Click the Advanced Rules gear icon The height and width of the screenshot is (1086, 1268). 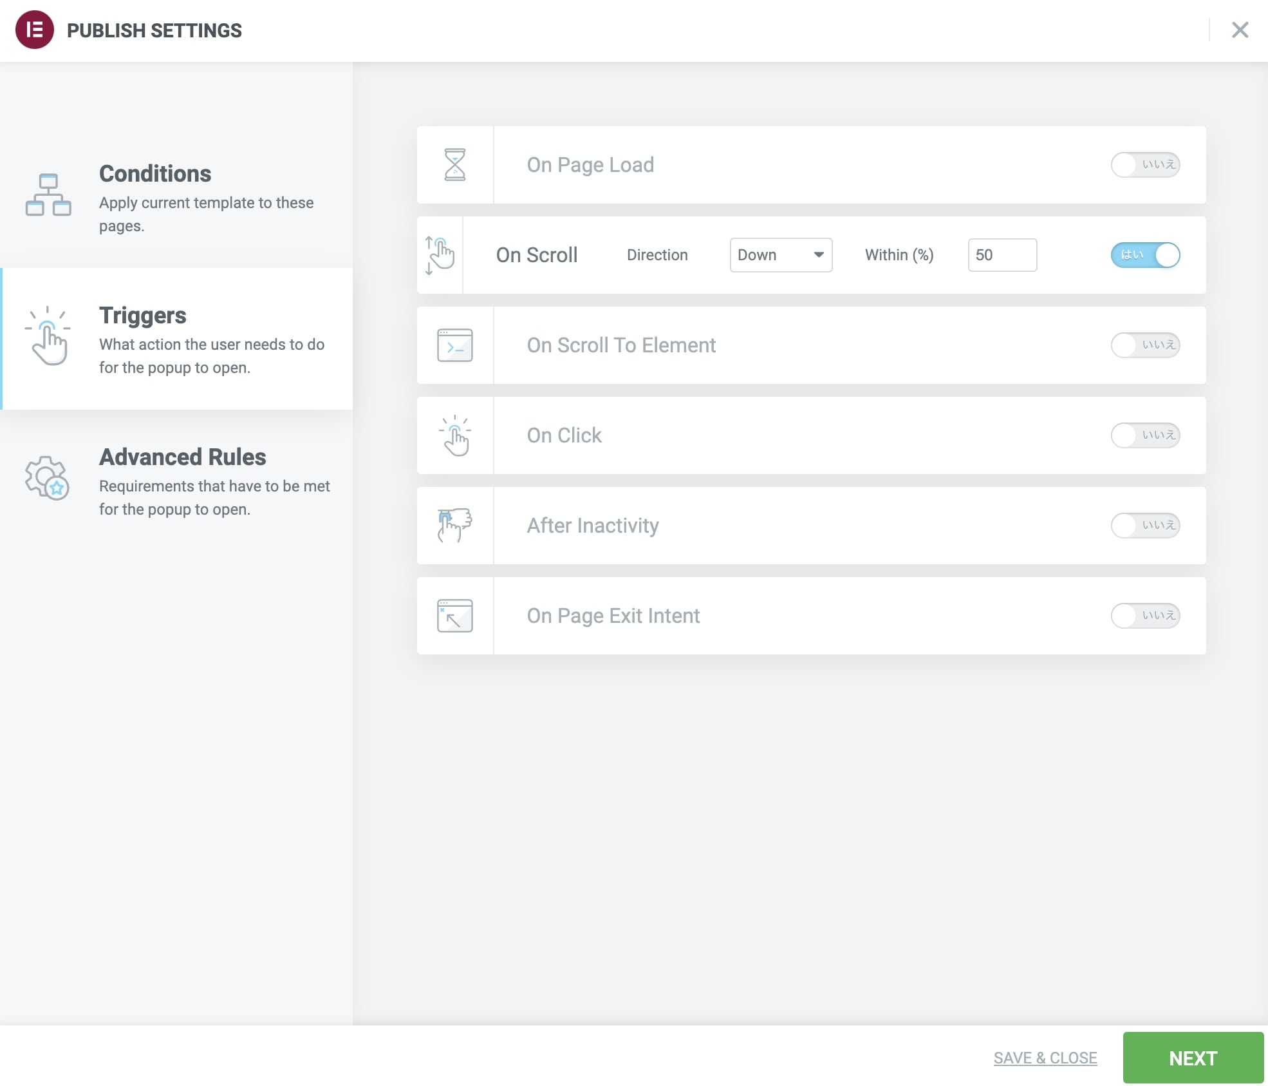pyautogui.click(x=47, y=478)
